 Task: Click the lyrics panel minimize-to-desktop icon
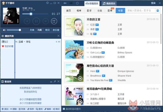coord(51,82)
